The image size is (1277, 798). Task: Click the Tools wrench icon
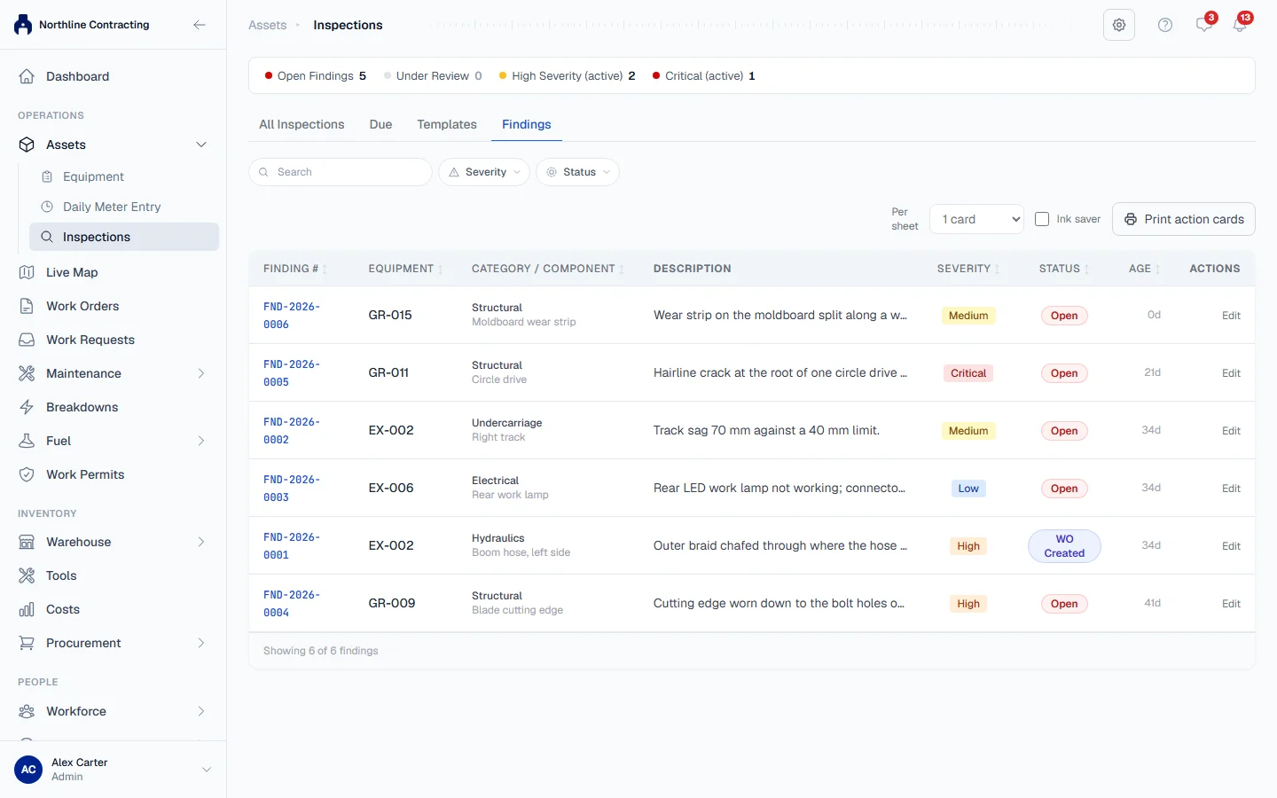tap(27, 575)
